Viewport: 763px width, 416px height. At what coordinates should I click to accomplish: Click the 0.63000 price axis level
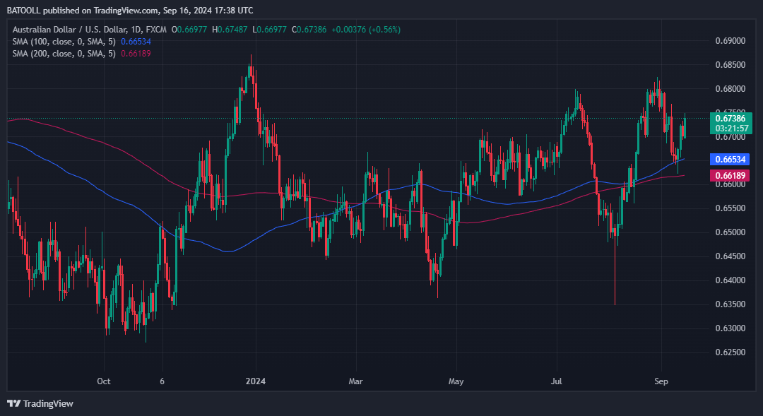pos(730,328)
